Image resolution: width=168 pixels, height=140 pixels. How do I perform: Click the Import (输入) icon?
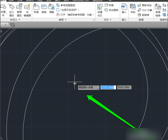(124, 9)
